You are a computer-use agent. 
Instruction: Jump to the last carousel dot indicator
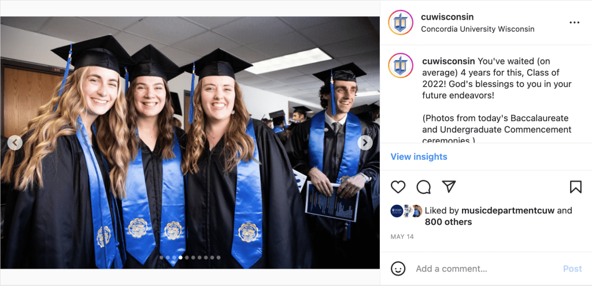point(219,258)
